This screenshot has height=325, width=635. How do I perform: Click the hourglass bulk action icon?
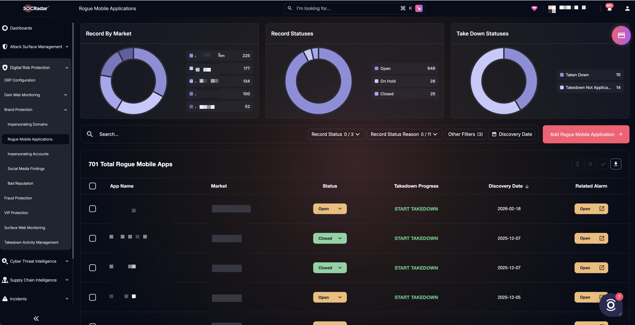tap(577, 164)
